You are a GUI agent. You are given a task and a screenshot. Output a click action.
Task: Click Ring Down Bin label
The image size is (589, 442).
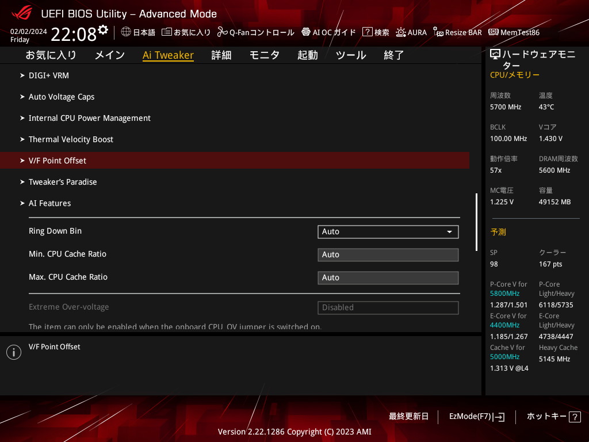click(x=55, y=231)
